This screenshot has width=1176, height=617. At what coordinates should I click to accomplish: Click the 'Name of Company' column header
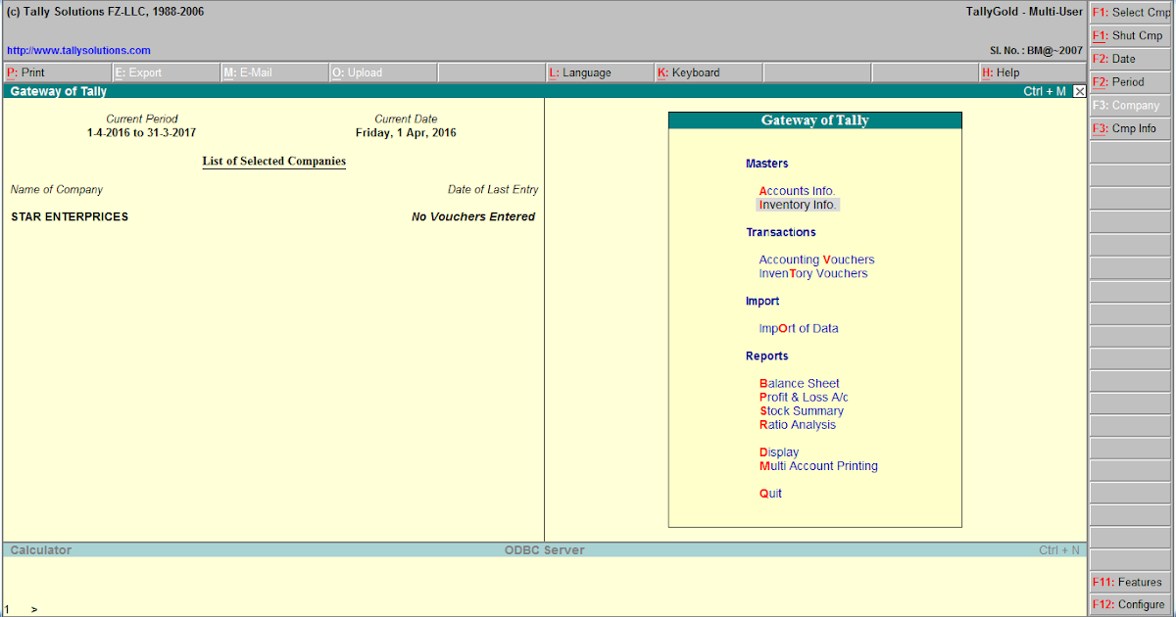point(56,189)
